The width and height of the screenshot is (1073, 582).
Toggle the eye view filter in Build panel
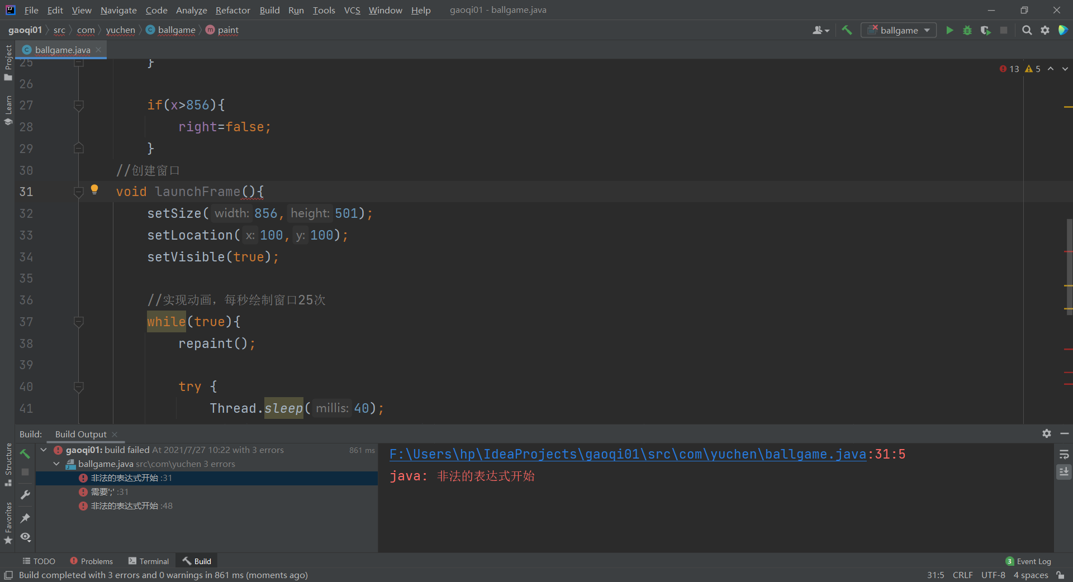25,537
